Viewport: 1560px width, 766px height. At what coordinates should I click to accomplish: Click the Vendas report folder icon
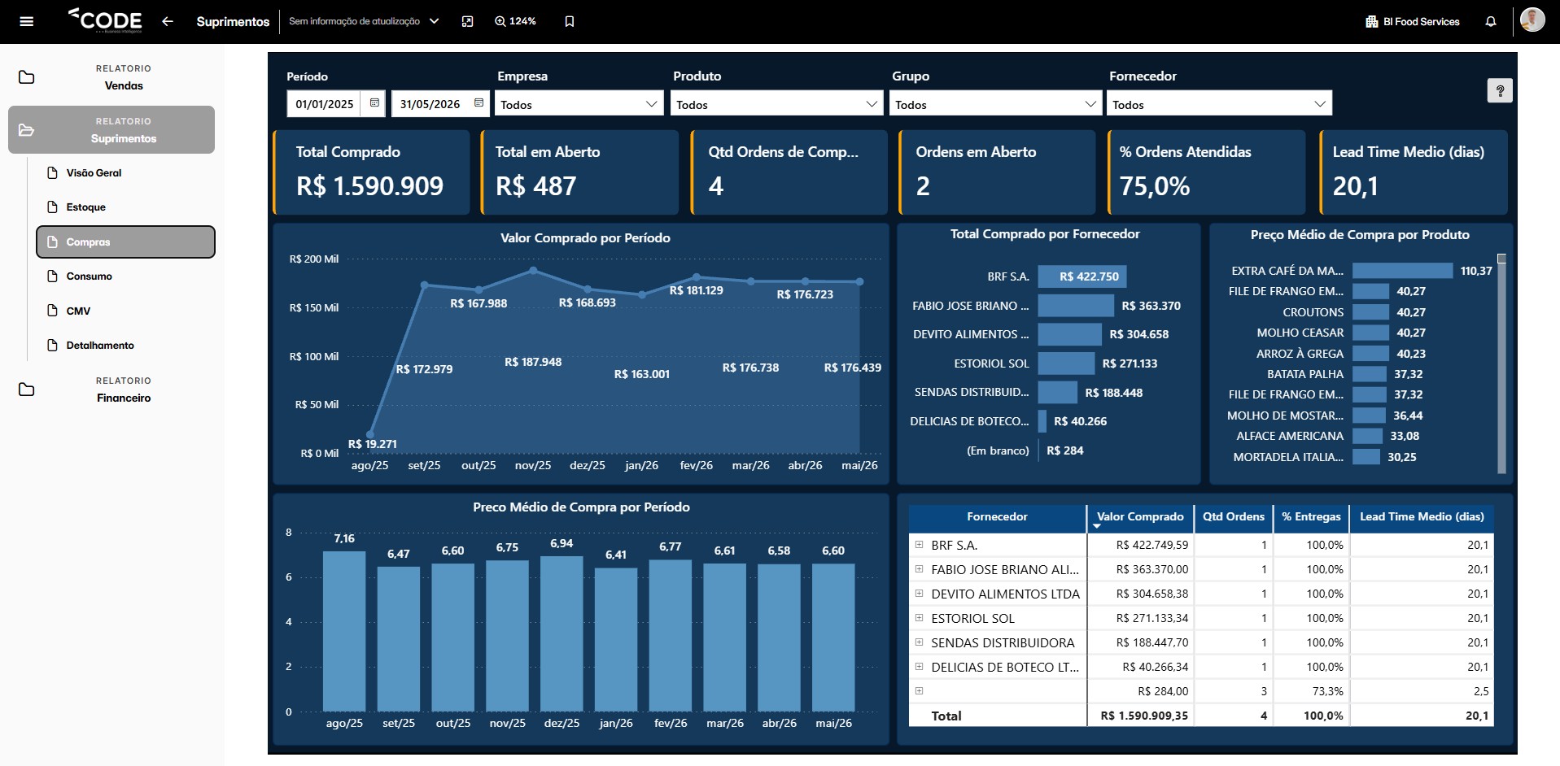26,77
